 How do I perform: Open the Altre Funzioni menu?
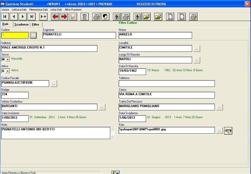tap(73, 10)
